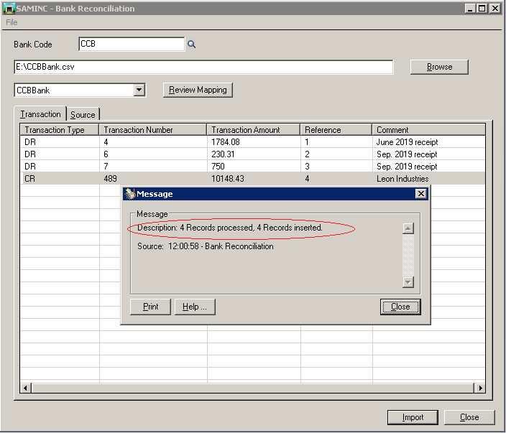
Task: Click transaction number 489 cell
Action: point(153,179)
